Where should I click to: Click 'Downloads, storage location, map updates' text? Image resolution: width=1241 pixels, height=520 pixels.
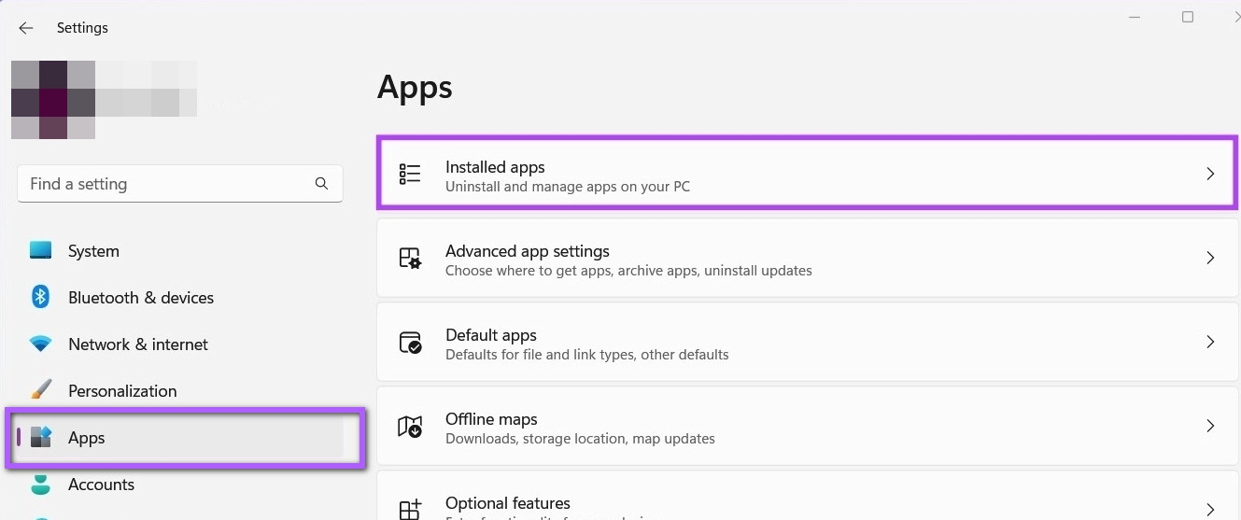pos(580,439)
